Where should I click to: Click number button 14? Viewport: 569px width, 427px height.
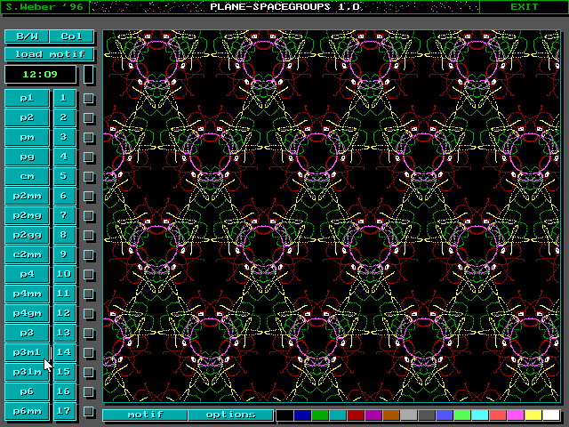point(64,352)
